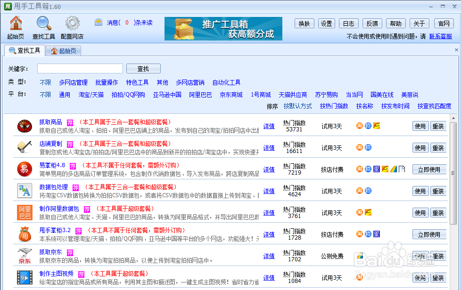The image size is (461, 290).
Task: Click the red 易掌柜4.8 icon
Action: coord(25,169)
